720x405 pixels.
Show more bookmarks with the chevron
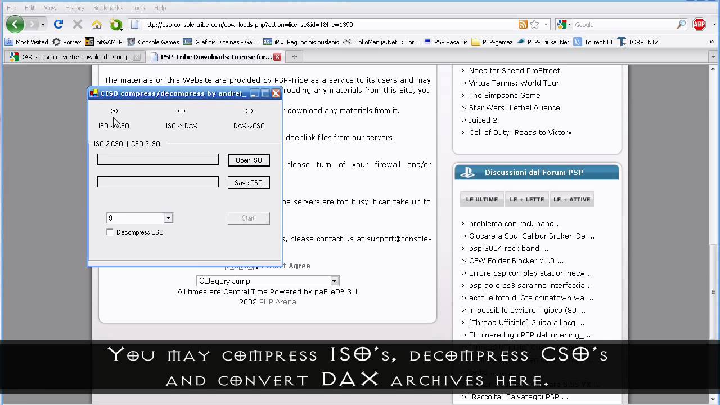tap(712, 42)
